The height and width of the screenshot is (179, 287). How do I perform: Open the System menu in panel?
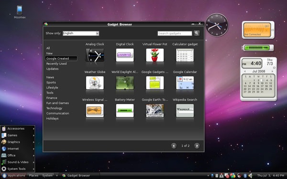[x=47, y=176]
